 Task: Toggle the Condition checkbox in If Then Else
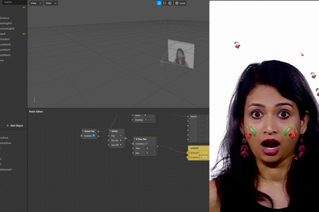[x=147, y=144]
